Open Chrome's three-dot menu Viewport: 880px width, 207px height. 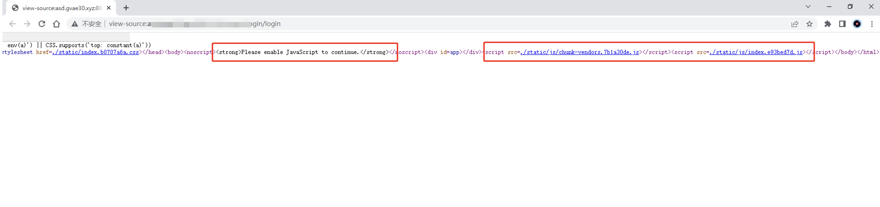point(871,24)
